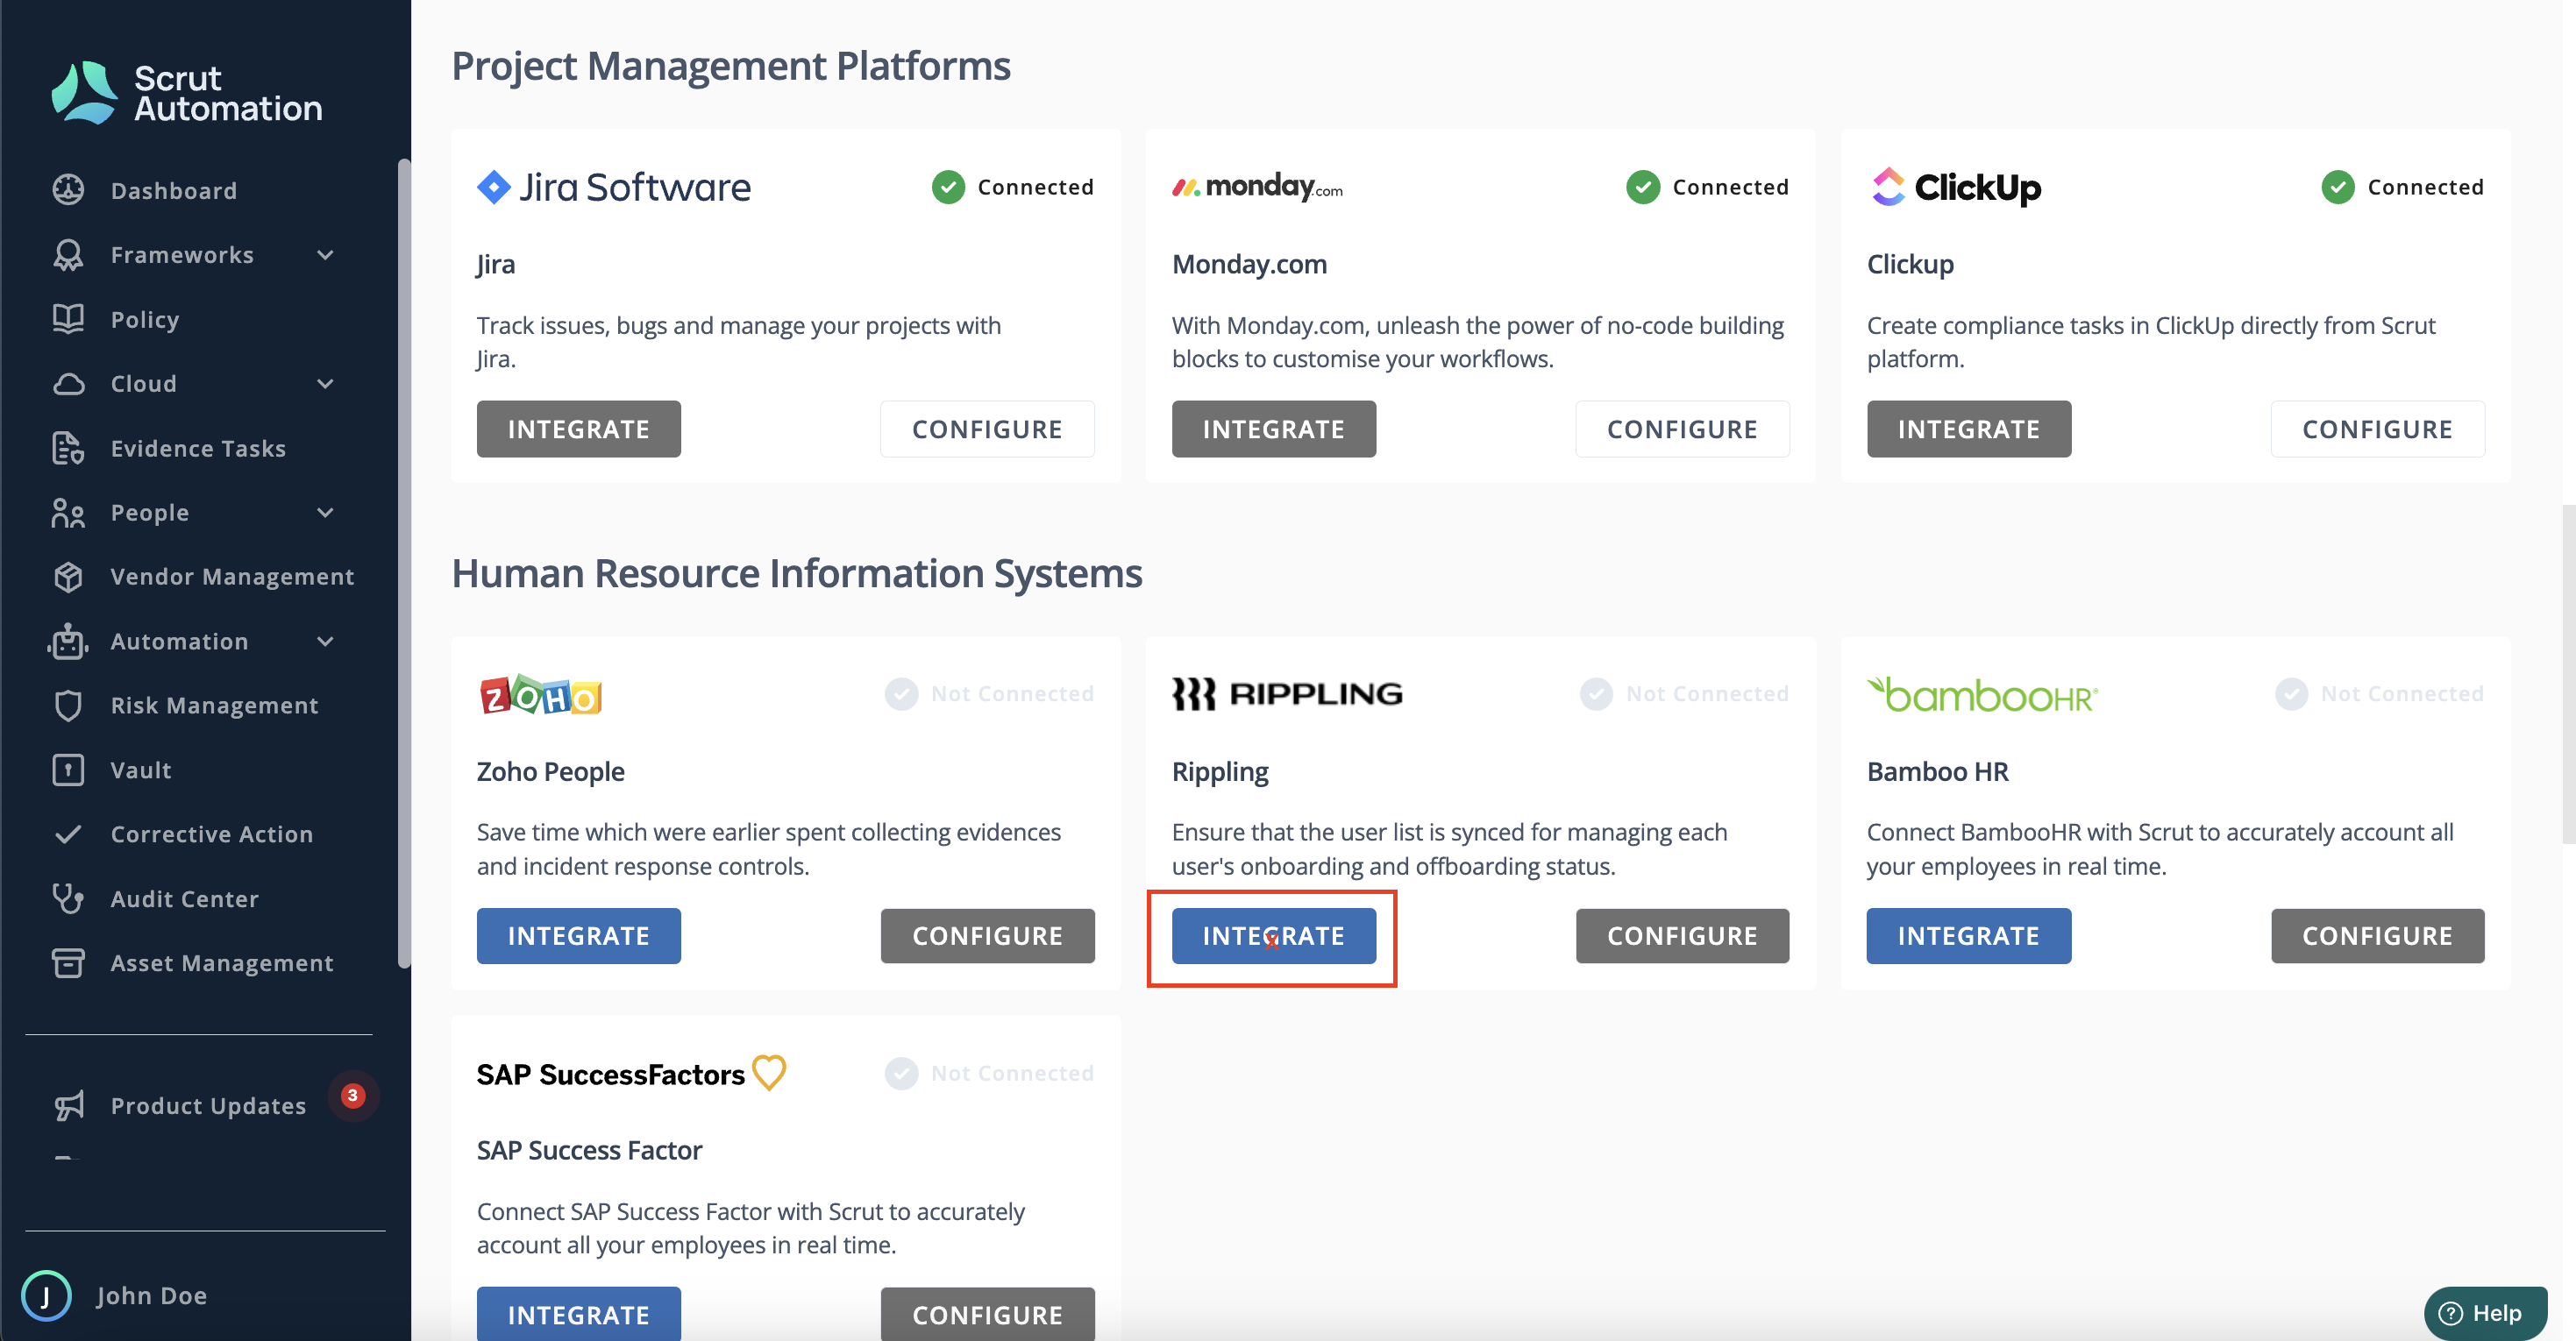Navigate to Vendor Management
Image resolution: width=2576 pixels, height=1341 pixels.
point(232,577)
